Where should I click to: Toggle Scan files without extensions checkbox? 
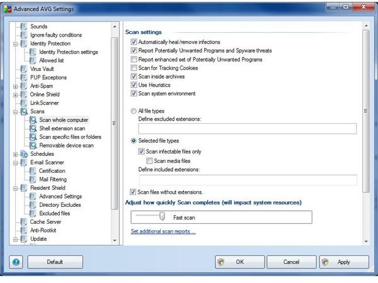tap(133, 192)
